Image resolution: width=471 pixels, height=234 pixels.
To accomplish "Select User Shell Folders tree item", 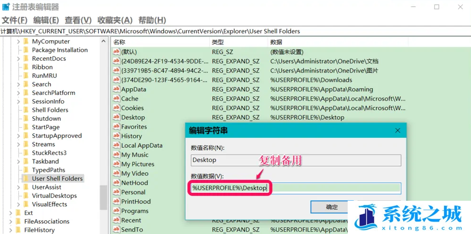I will [57, 178].
